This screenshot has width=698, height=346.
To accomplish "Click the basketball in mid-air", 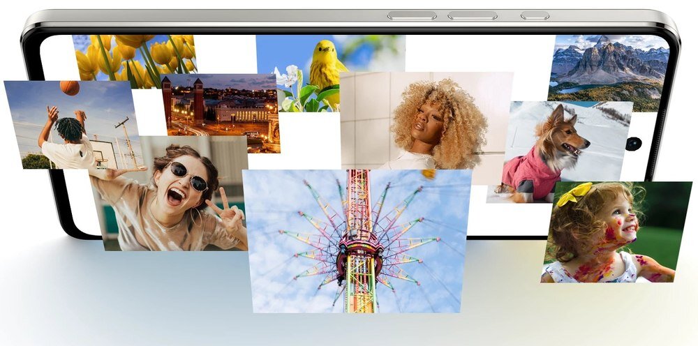I will pos(69,88).
